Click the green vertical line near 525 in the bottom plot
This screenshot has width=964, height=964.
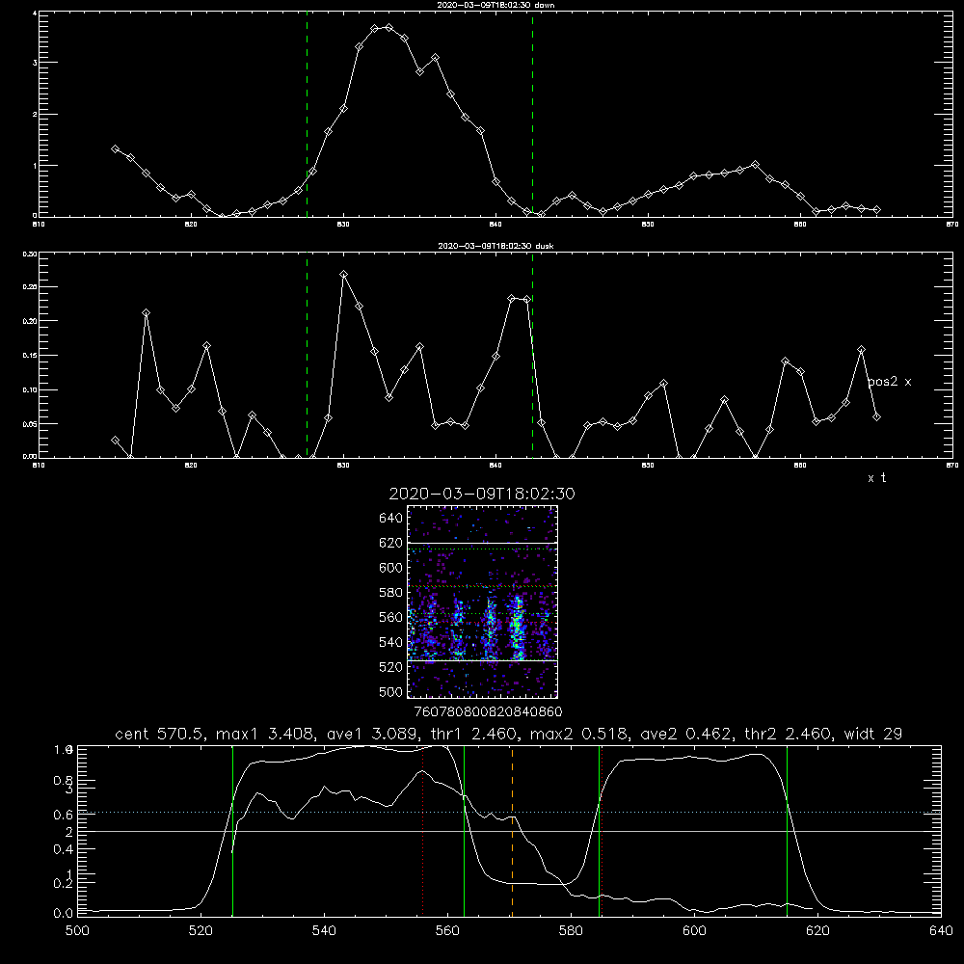pos(232,831)
